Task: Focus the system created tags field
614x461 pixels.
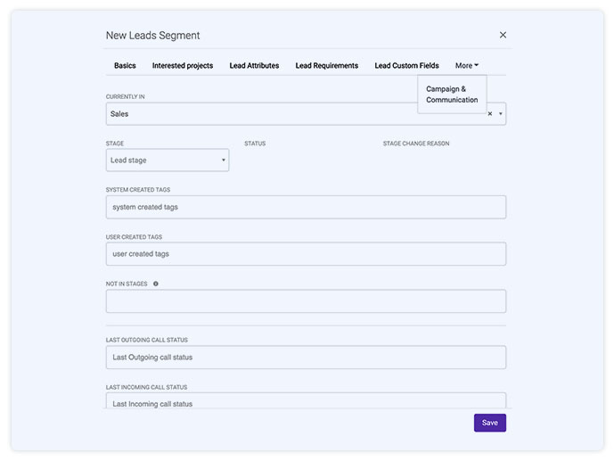Action: pos(306,207)
